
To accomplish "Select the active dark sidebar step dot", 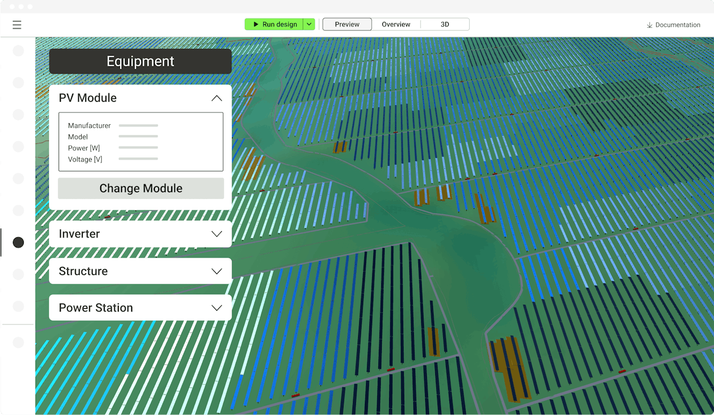I will click(x=19, y=242).
